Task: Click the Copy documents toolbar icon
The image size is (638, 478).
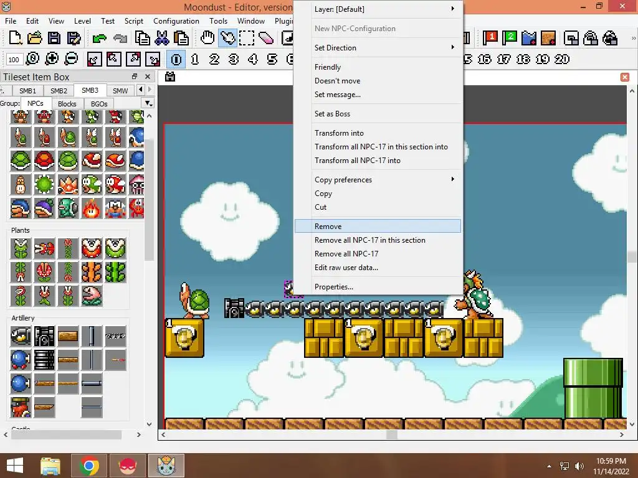Action: tap(143, 38)
